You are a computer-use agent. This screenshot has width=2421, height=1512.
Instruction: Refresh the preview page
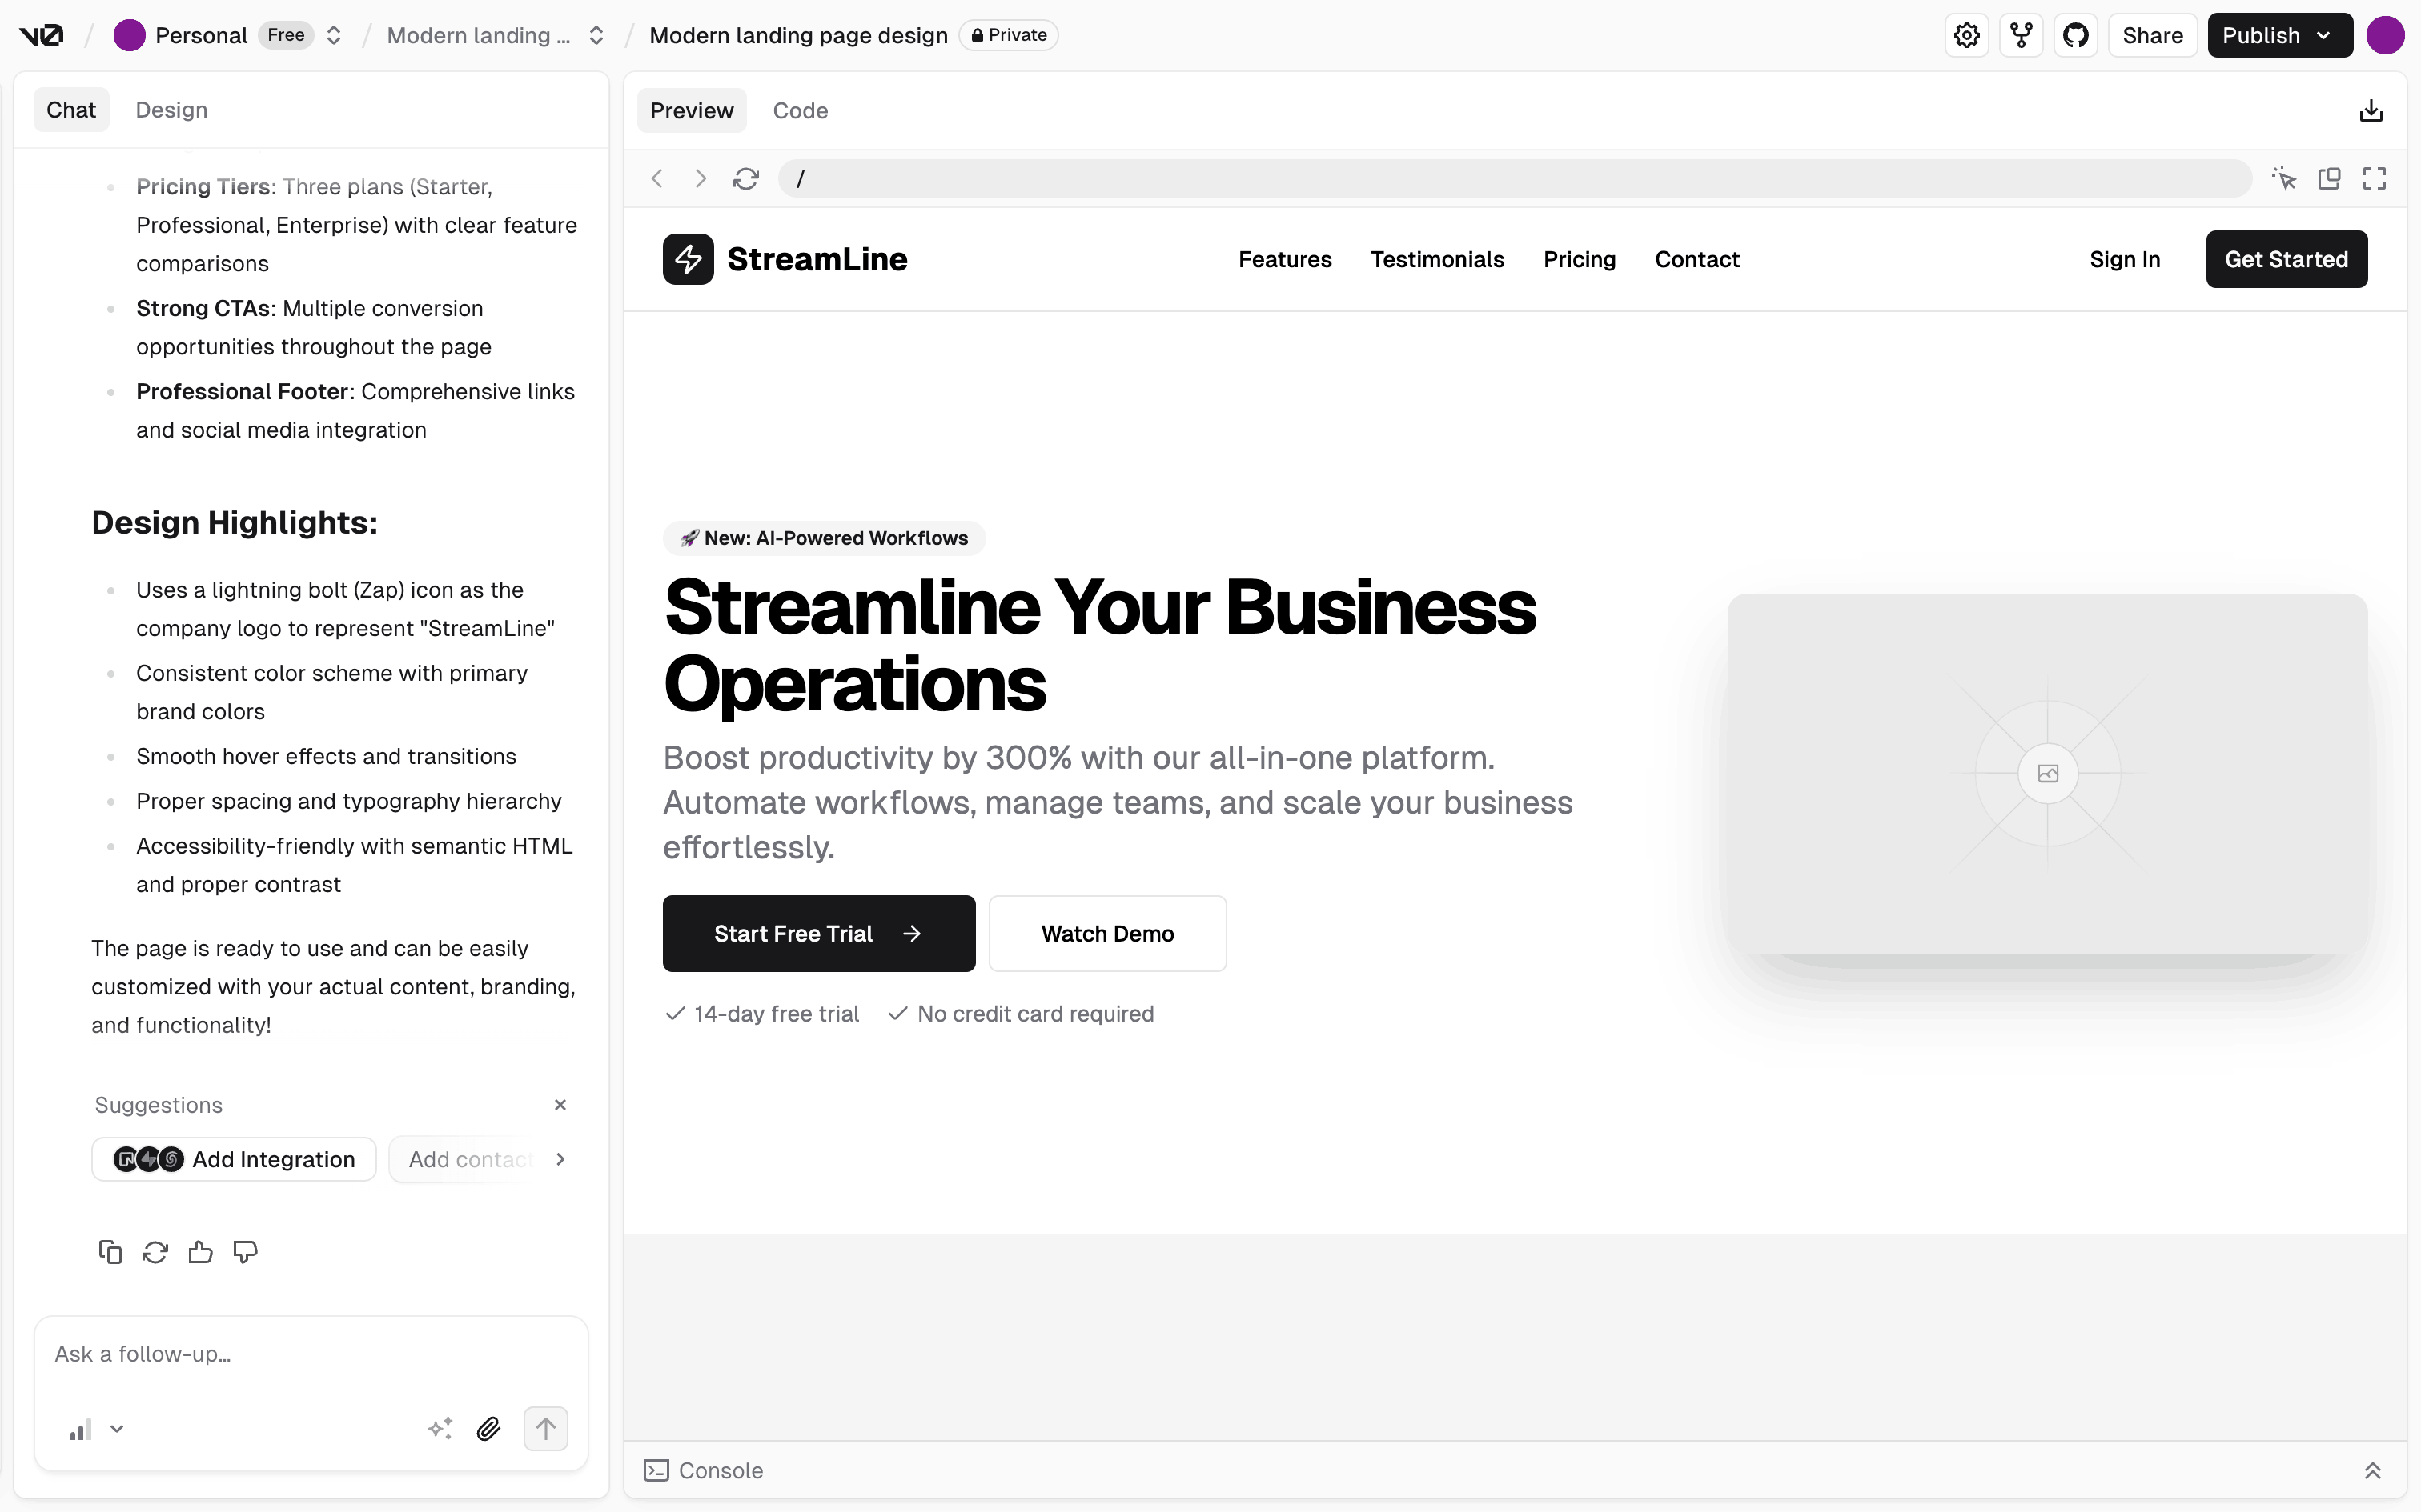point(745,179)
